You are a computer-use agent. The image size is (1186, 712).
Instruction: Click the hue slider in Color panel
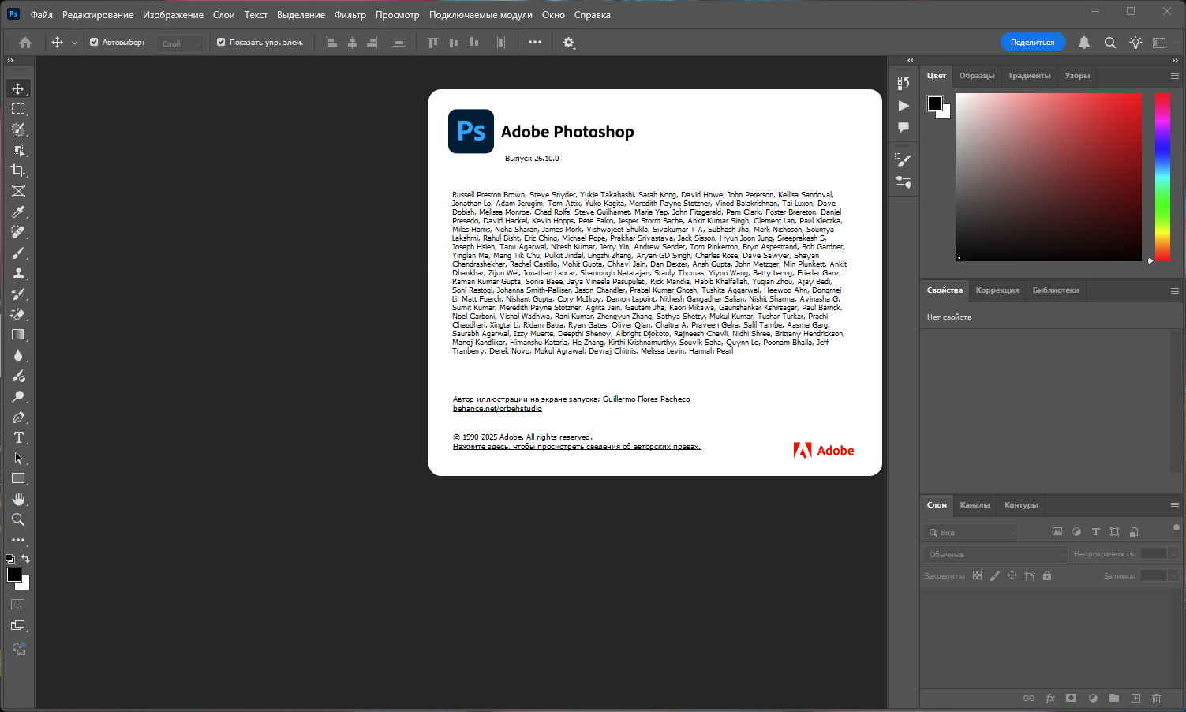1162,177
